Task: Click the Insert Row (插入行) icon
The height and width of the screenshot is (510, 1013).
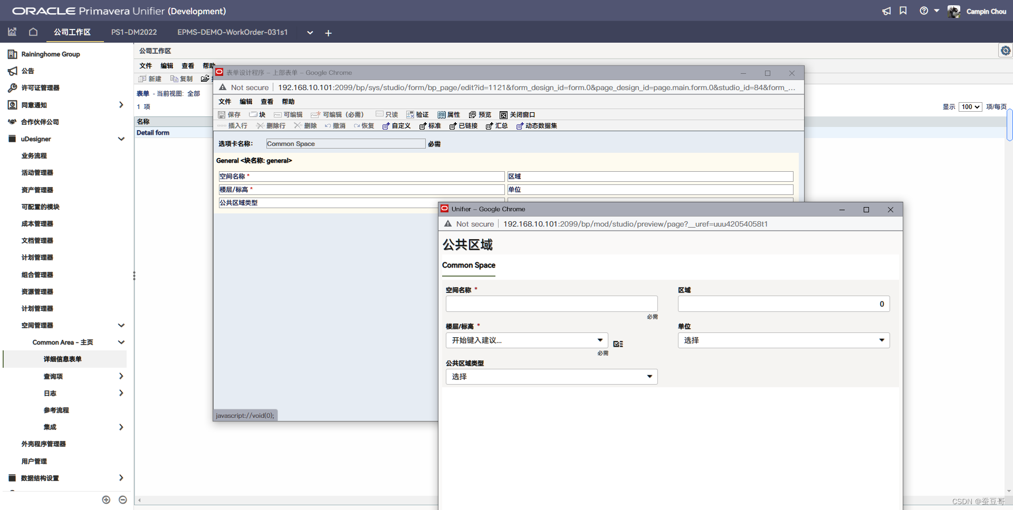Action: click(222, 126)
